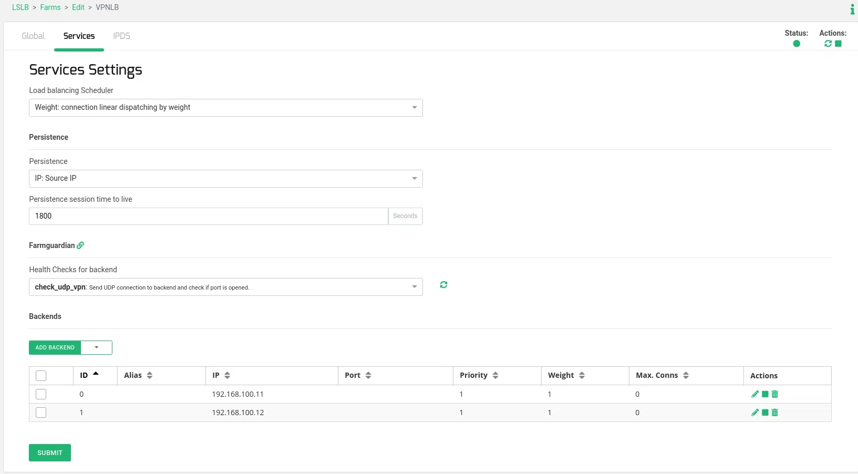Check the select-all backends checkbox in header
The image size is (858, 474).
[x=41, y=376]
